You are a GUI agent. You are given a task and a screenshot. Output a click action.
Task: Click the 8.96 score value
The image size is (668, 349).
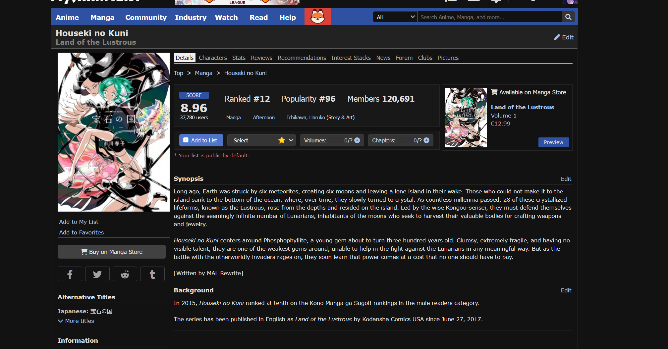click(194, 108)
